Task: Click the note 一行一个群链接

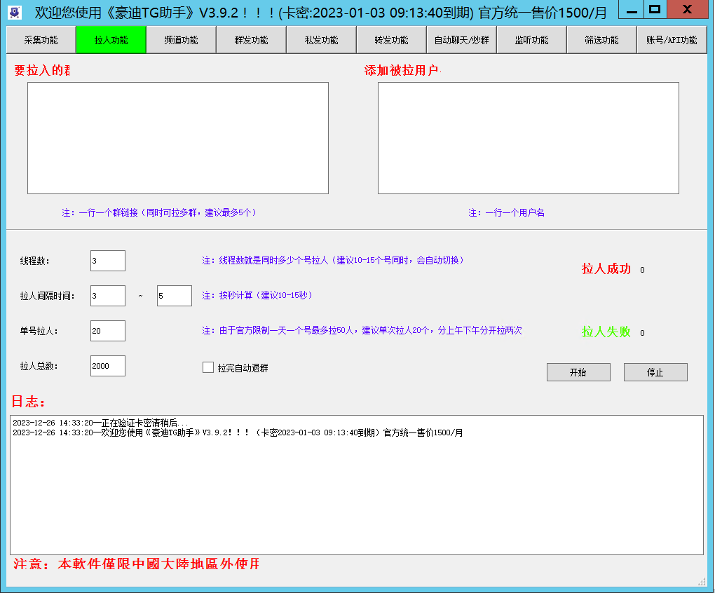Action: [159, 212]
